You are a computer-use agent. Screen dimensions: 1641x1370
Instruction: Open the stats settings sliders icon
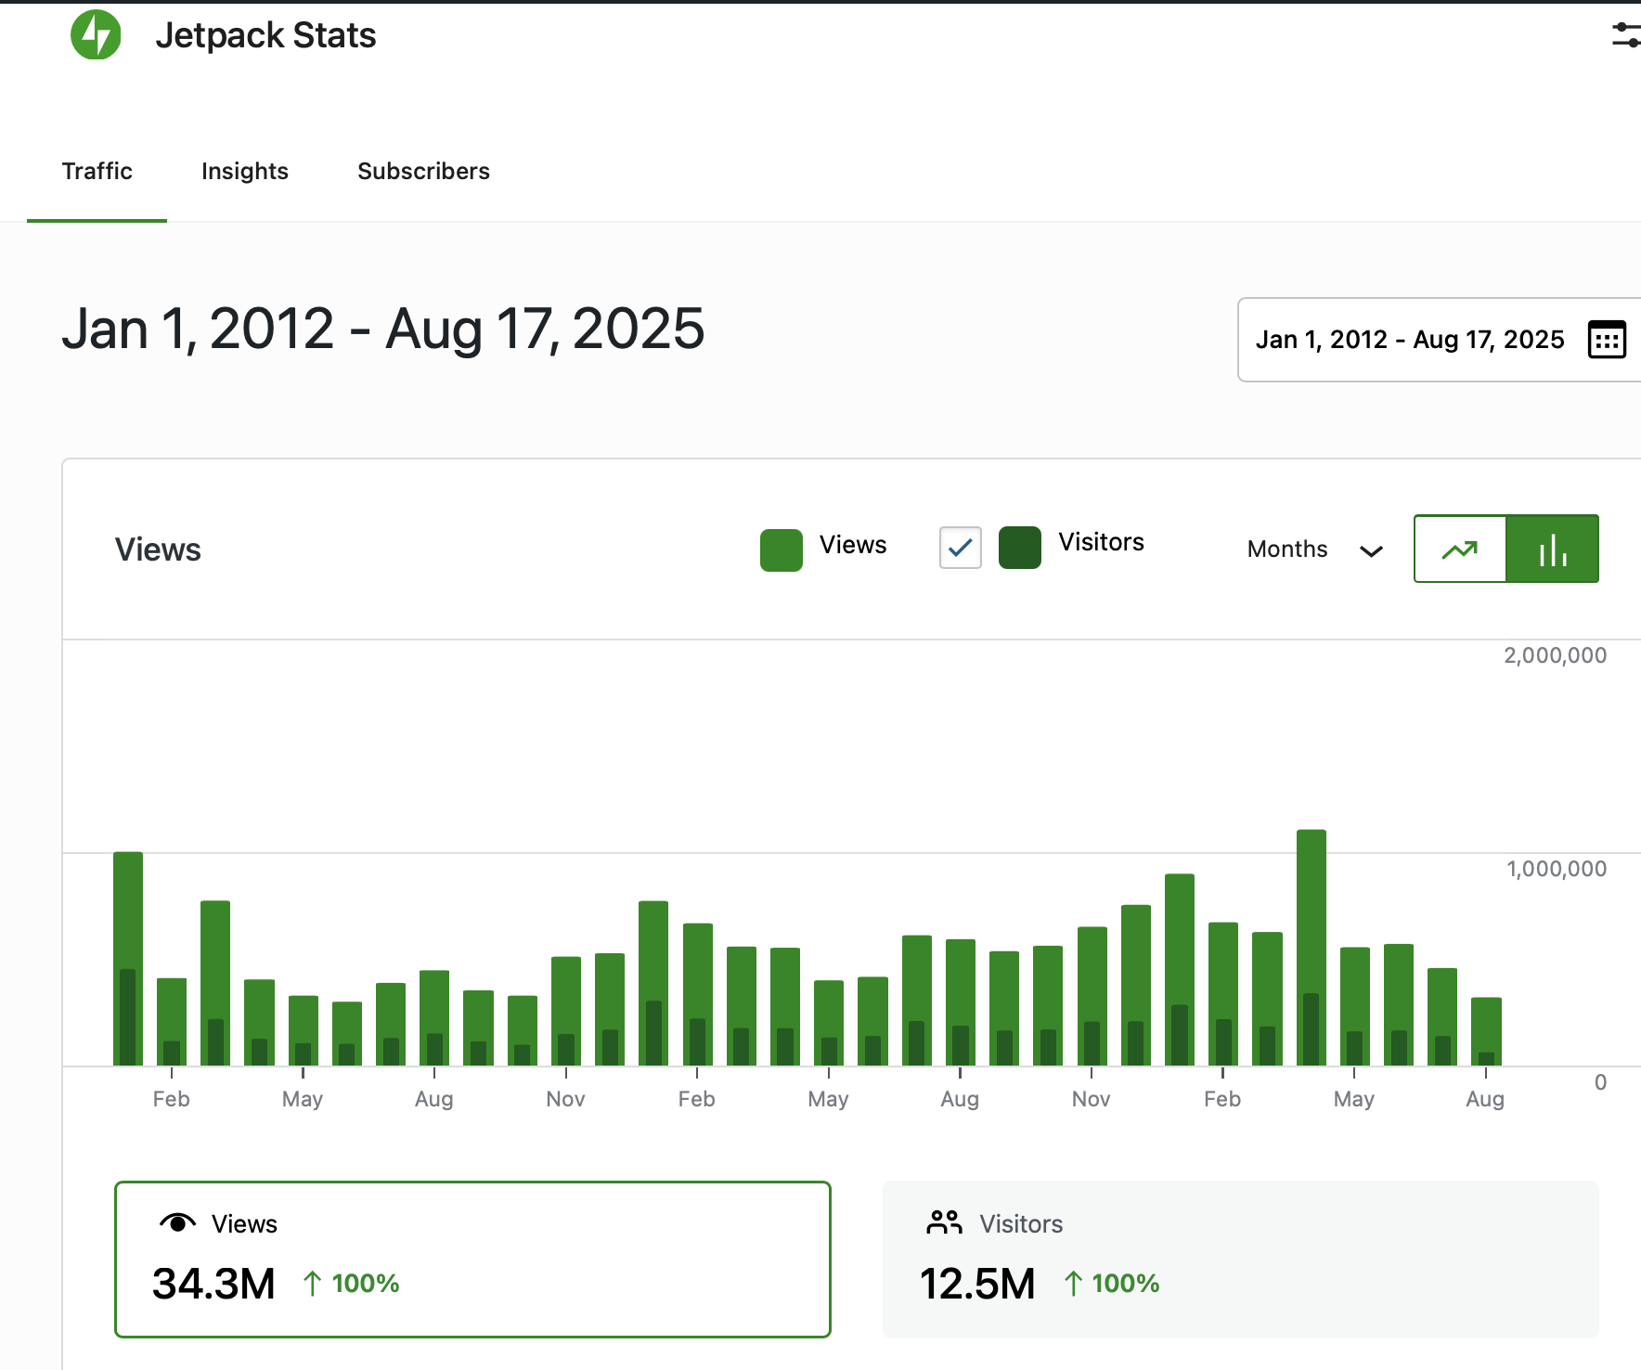pos(1626,35)
